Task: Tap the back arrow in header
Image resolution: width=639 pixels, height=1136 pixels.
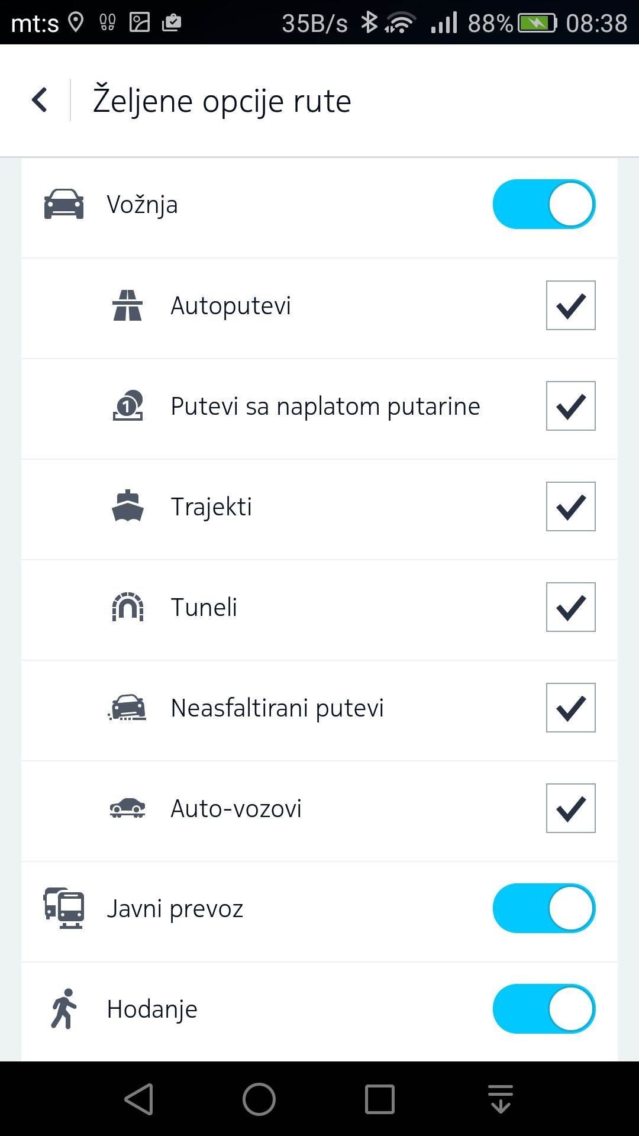Action: (40, 100)
